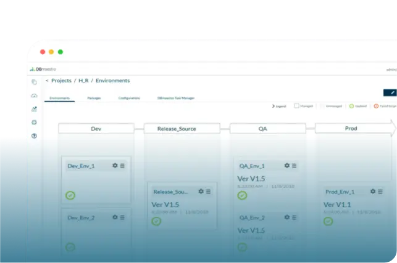Click the Prod_Env_1 green status checkmark
The width and height of the screenshot is (397, 263).
click(328, 221)
